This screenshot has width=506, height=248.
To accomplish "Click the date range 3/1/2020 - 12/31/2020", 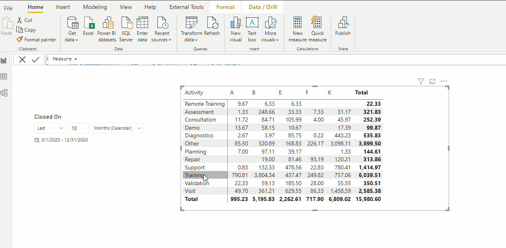I will coord(64,140).
